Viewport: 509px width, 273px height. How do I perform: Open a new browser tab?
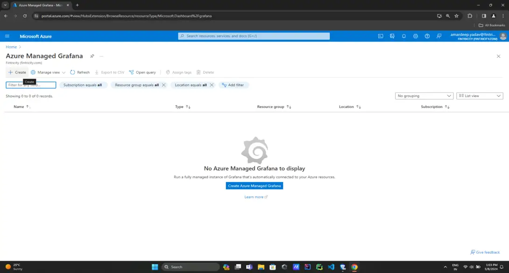click(77, 5)
